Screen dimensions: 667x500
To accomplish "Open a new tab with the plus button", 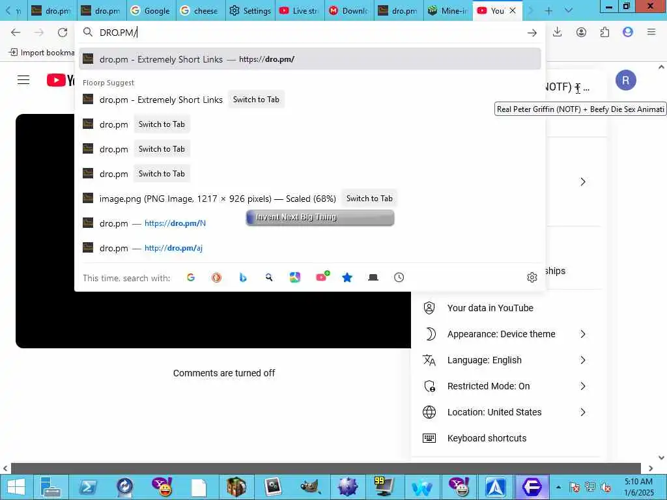I will click(x=548, y=11).
